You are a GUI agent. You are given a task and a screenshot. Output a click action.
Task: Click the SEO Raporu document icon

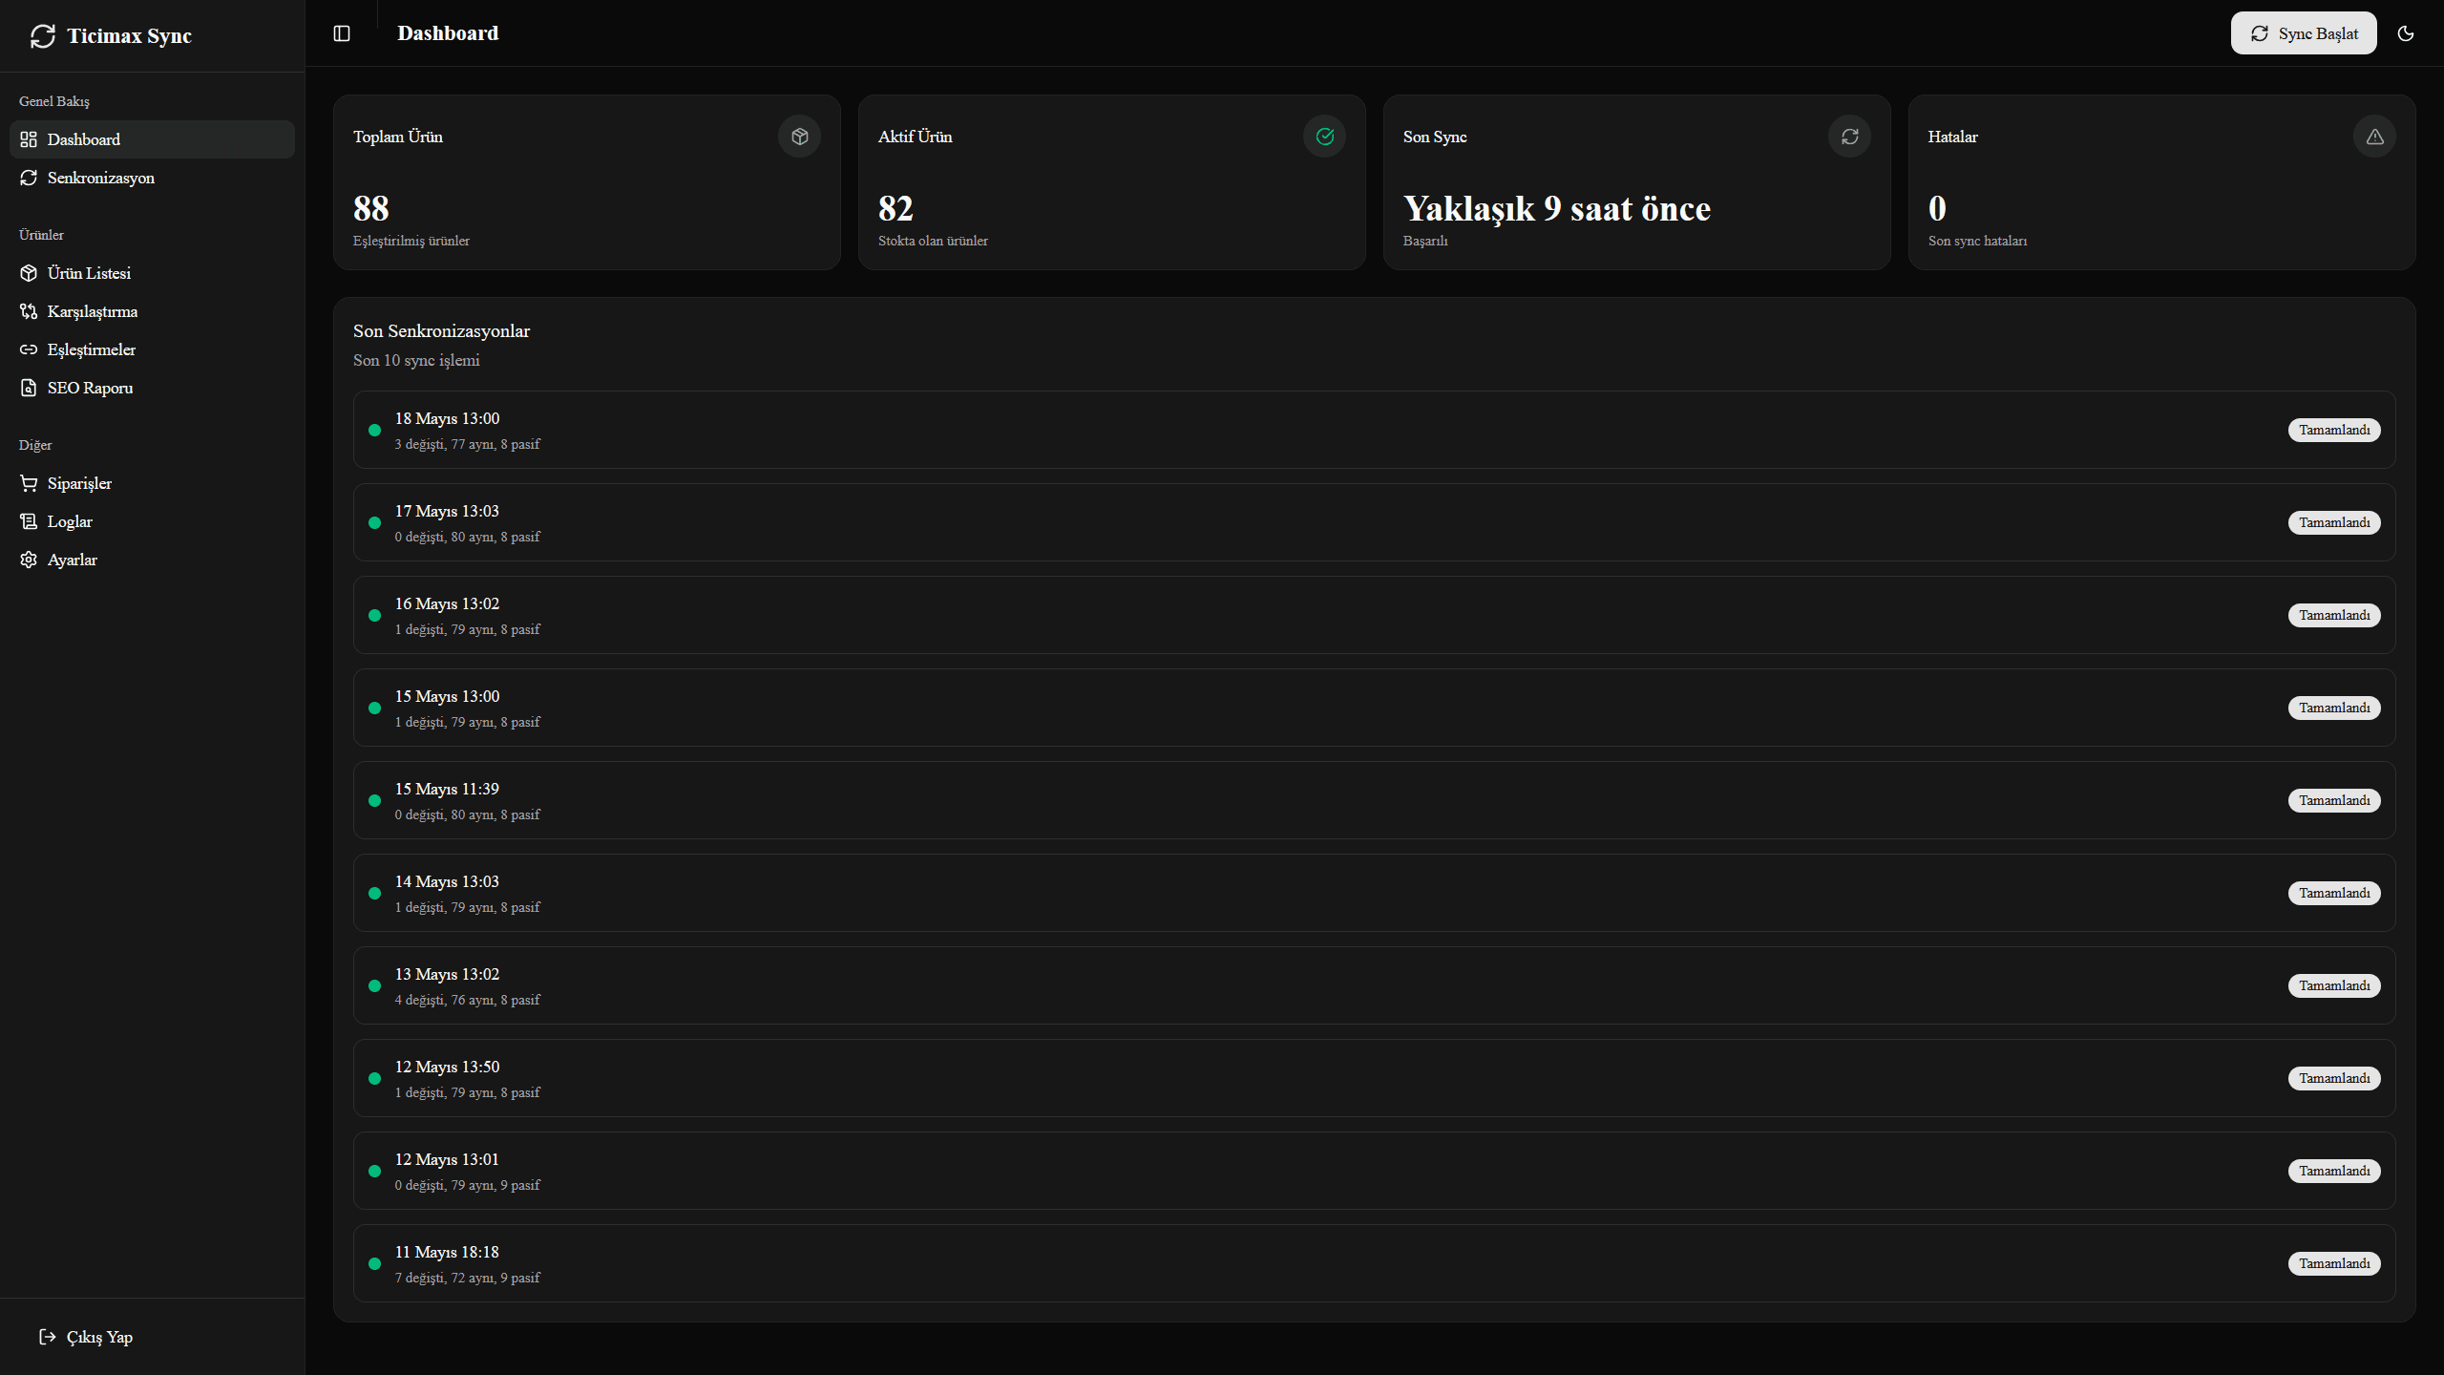[x=29, y=388]
